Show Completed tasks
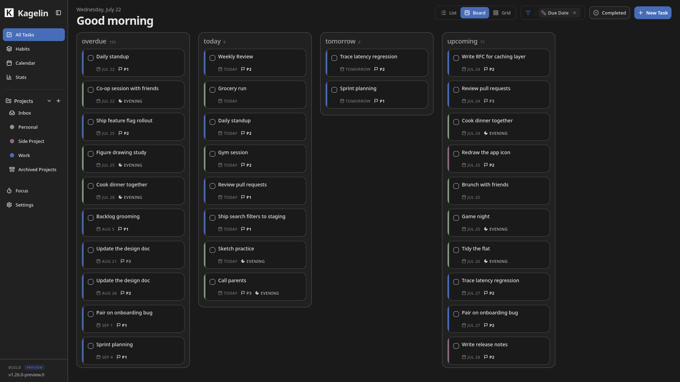 (610, 13)
